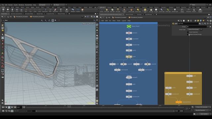Add an Area Light from shelf
The width and height of the screenshot is (212, 119).
coord(118,10)
